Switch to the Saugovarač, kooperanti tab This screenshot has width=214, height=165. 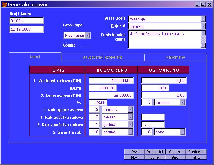[x=103, y=57]
